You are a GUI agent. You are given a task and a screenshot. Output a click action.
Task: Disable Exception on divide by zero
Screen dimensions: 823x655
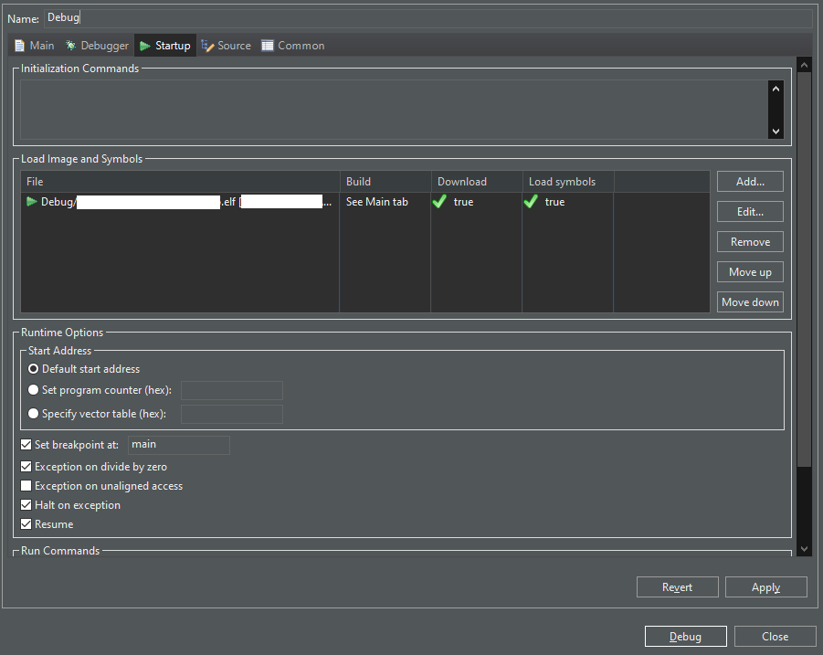point(26,466)
